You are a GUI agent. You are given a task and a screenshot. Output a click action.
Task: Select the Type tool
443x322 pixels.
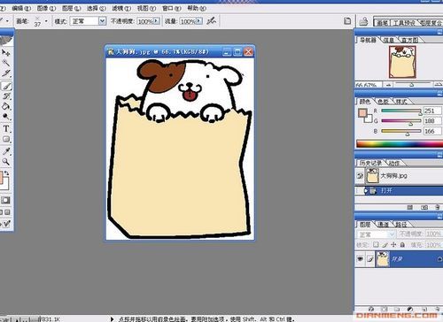(6, 128)
